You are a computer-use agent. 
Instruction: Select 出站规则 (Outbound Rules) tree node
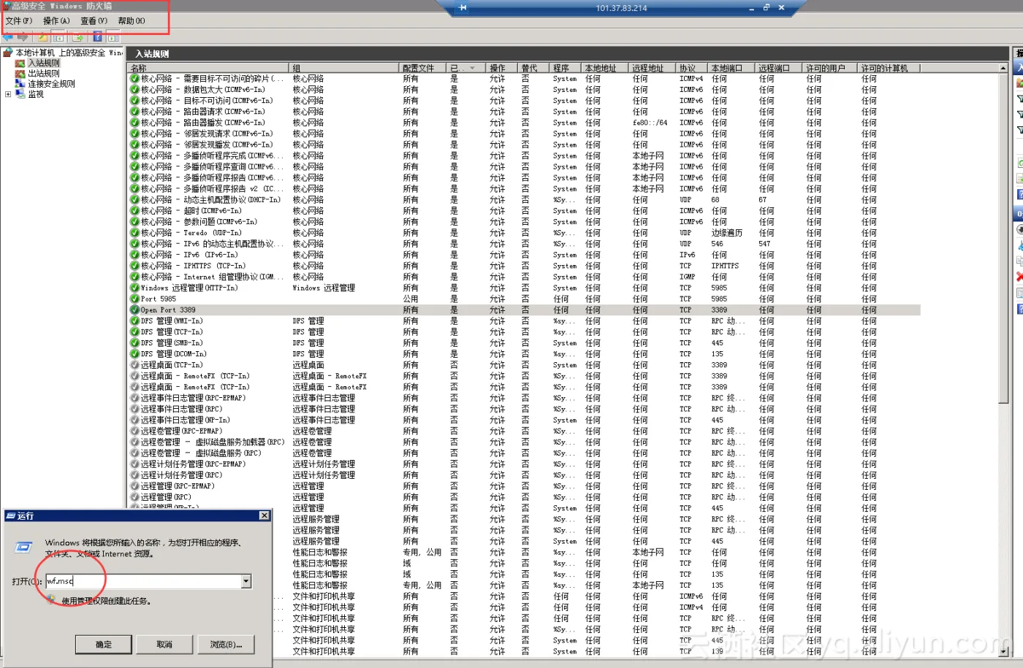coord(43,74)
